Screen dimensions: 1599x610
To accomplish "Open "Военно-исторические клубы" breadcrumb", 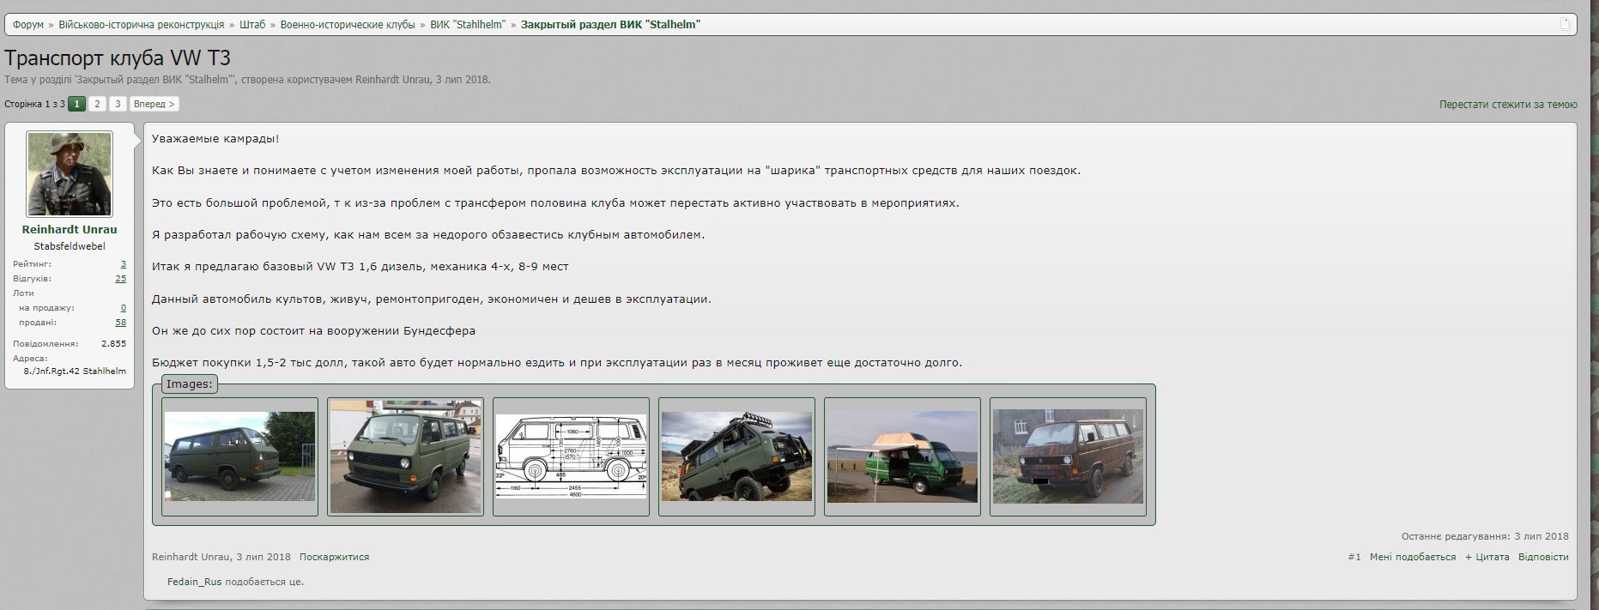I will click(348, 25).
